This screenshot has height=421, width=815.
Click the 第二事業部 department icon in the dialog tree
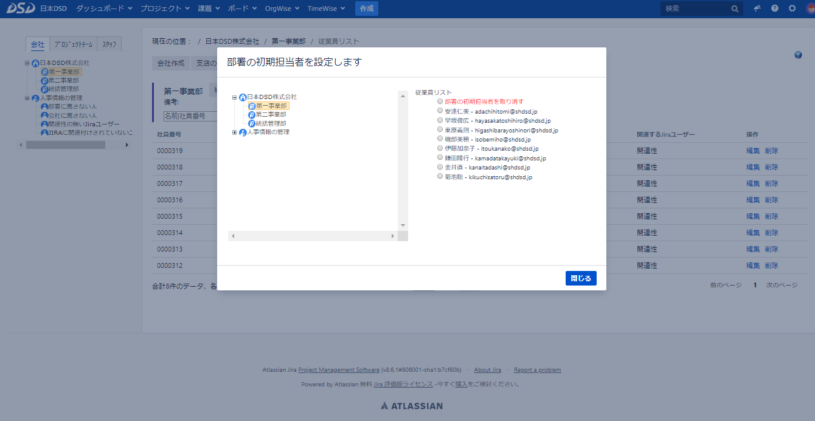click(251, 115)
